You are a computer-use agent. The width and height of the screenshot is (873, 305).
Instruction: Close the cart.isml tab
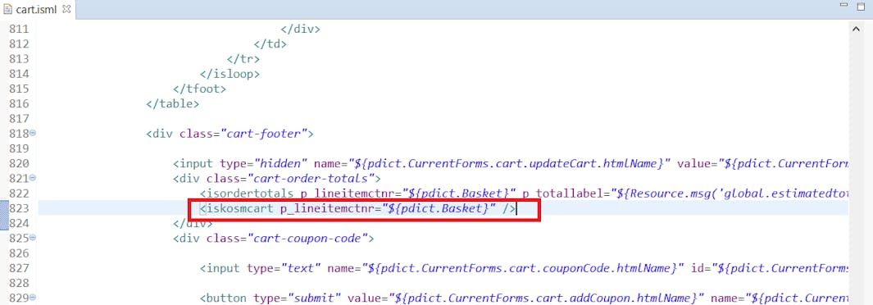click(x=67, y=10)
